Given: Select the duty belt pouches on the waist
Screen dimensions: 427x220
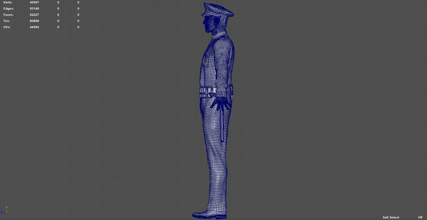Looking at the screenshot, I should coord(208,92).
